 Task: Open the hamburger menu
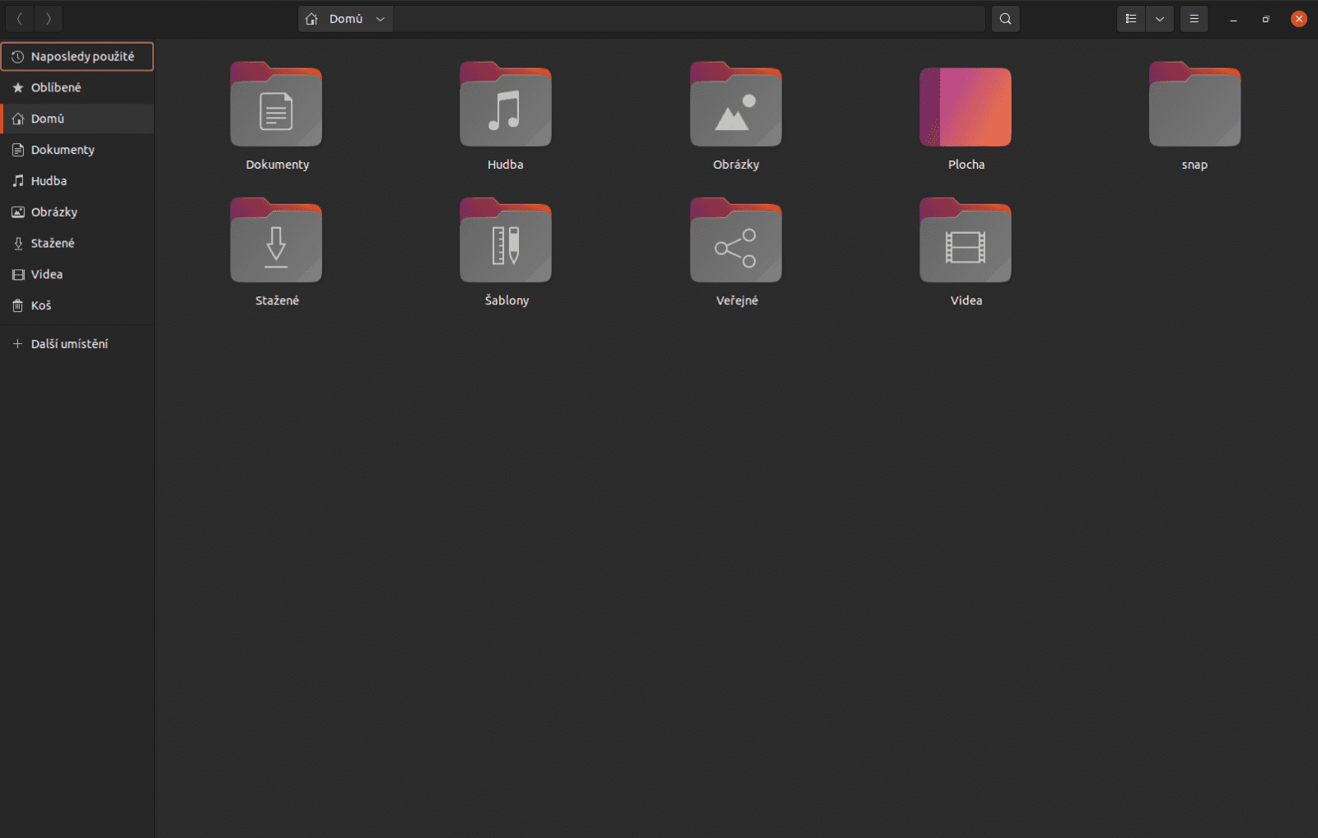pos(1194,18)
